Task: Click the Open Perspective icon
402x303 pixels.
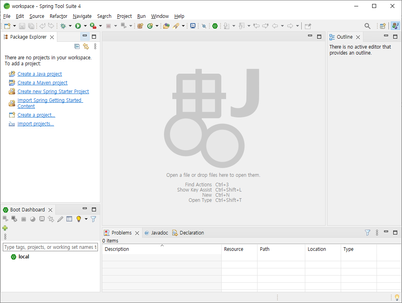Action: (383, 26)
